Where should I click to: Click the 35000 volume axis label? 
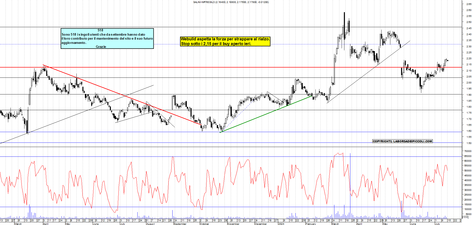coord(468,185)
